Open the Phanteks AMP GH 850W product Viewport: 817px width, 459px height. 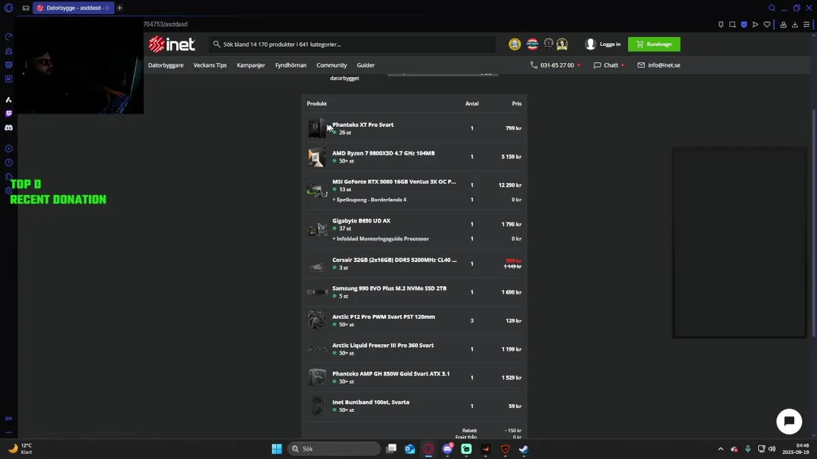(391, 374)
